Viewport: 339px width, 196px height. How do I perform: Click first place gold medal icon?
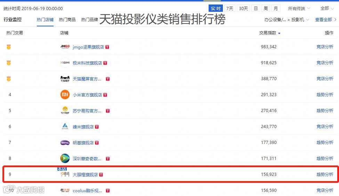coord(9,47)
